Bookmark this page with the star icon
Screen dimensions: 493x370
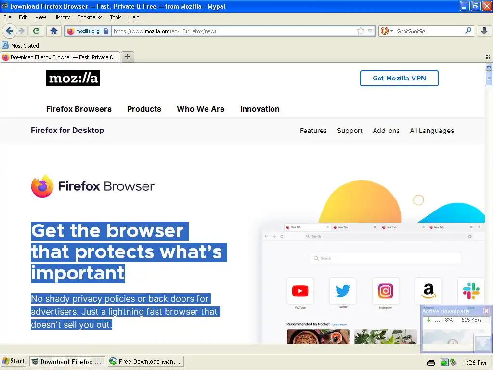[360, 31]
